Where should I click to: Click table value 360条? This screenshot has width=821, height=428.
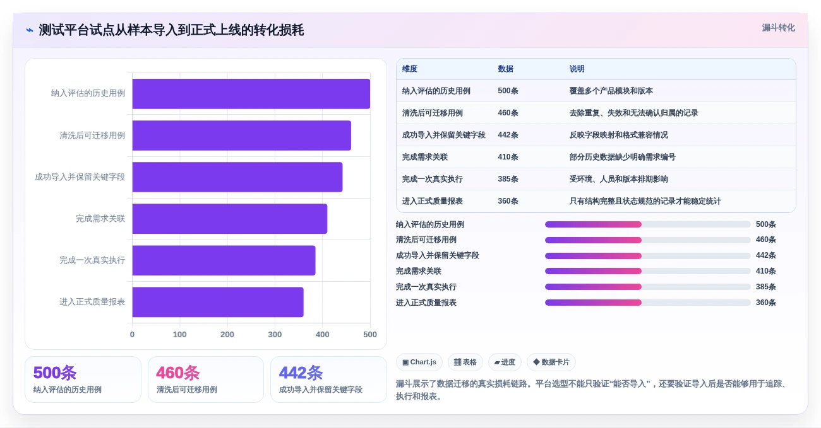pos(508,201)
